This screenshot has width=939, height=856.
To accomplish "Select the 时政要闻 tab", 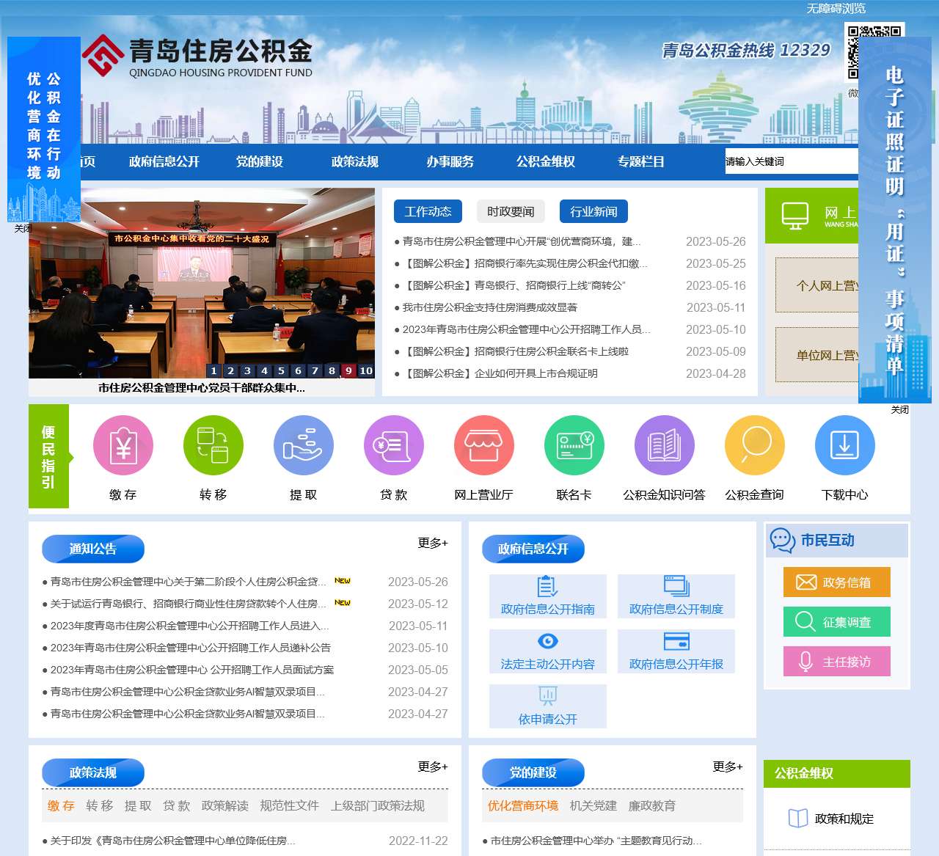I will click(x=511, y=211).
